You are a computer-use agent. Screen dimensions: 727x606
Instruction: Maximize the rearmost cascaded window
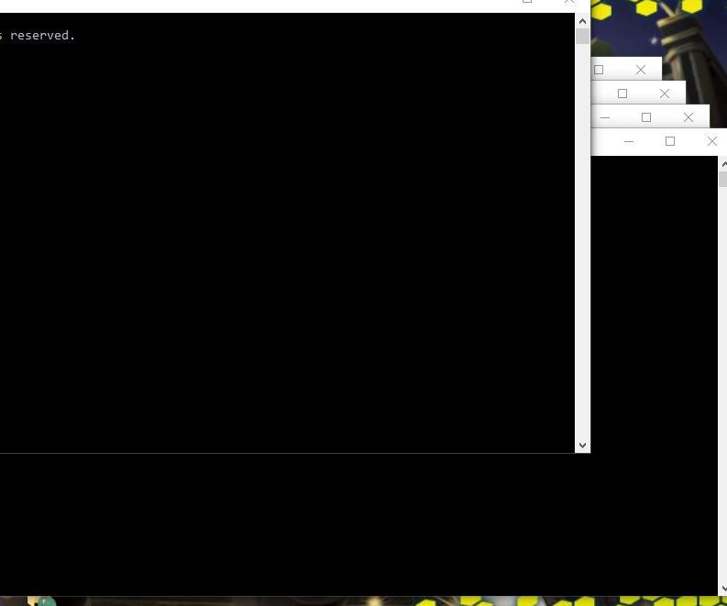click(x=599, y=70)
